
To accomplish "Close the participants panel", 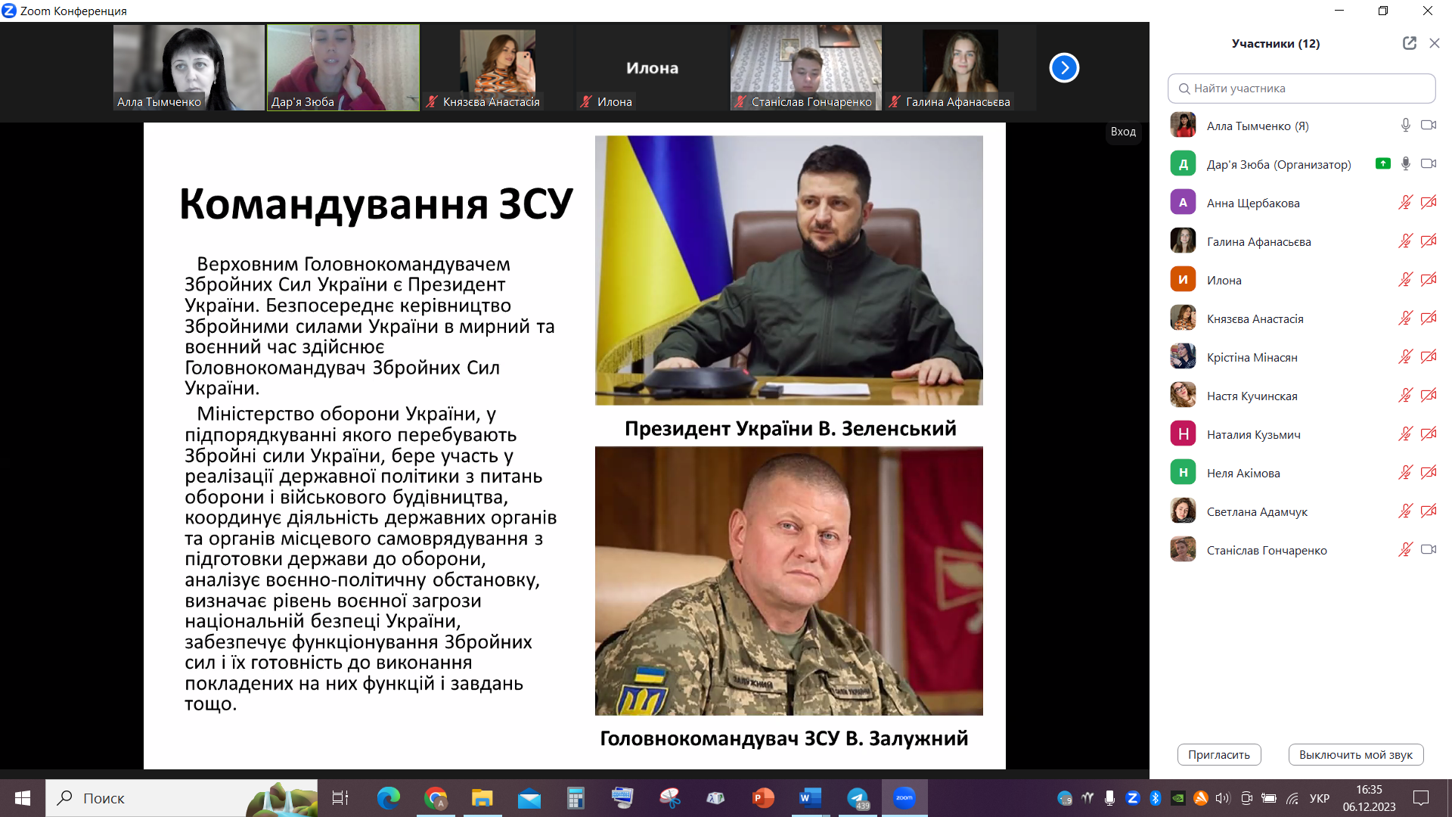I will (x=1434, y=43).
